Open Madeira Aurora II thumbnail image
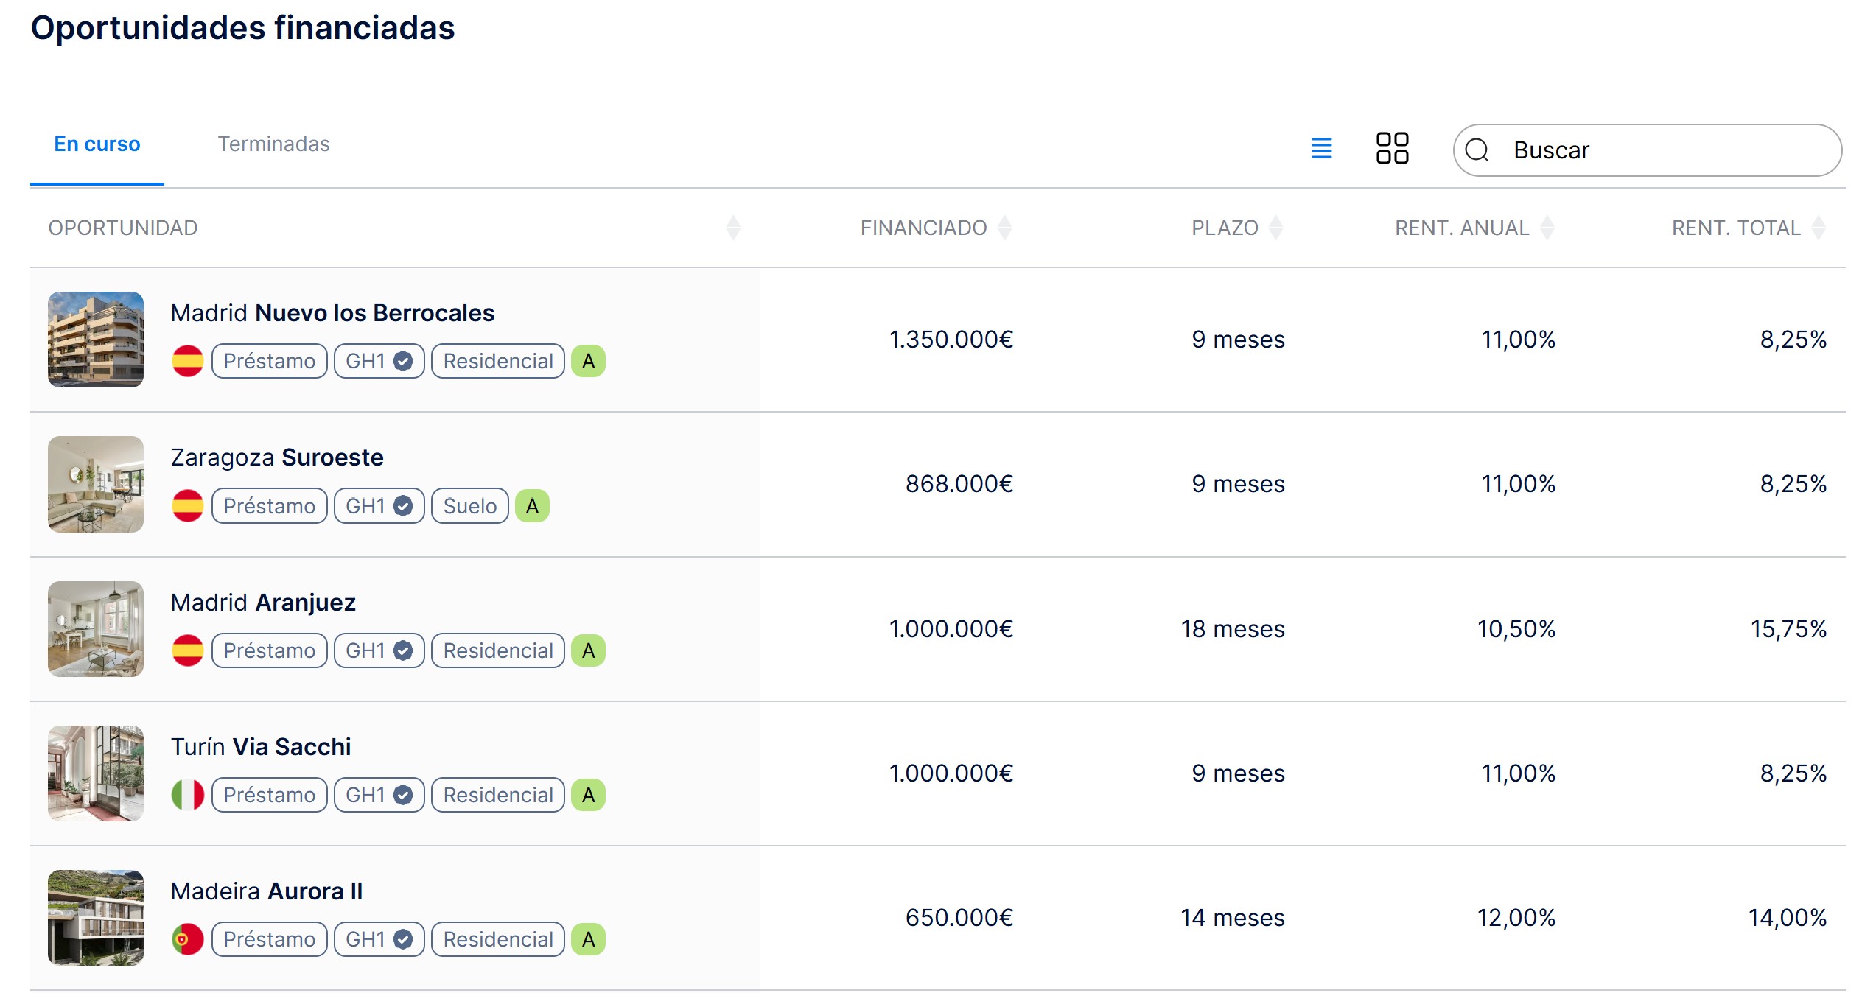 click(x=96, y=918)
